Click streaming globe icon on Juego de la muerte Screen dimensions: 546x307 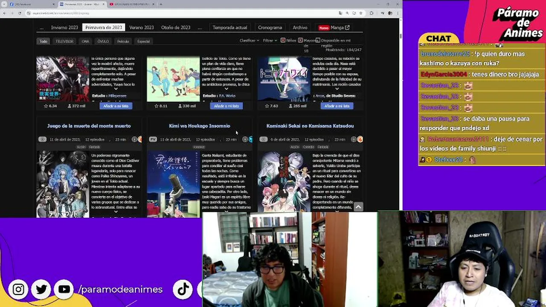[134, 139]
